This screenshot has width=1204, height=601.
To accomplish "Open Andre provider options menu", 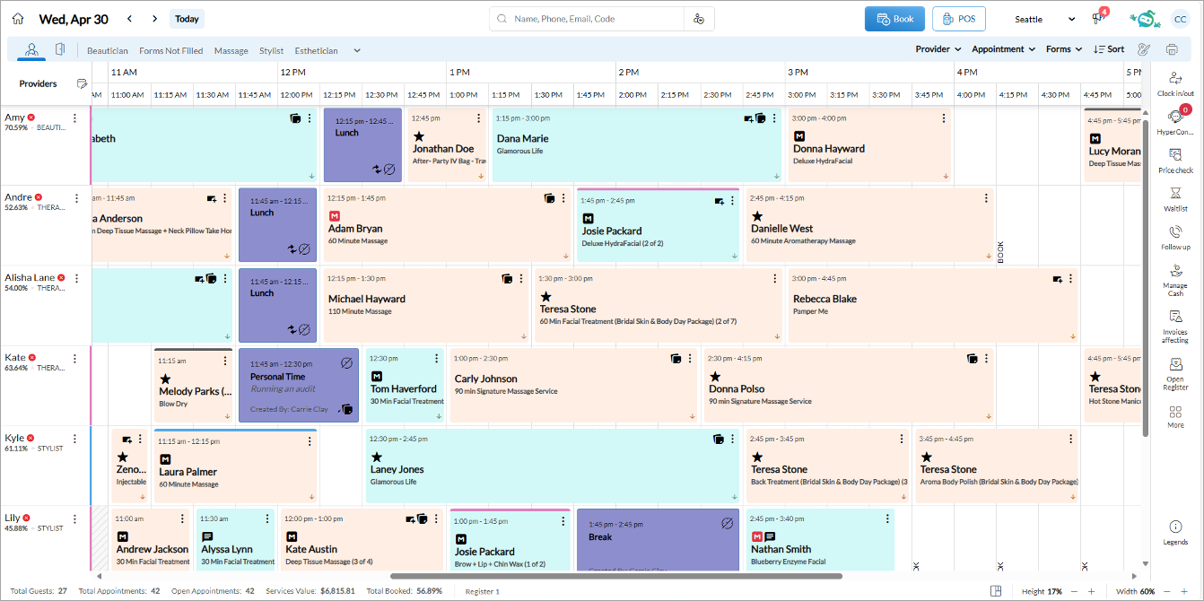I will coord(75,198).
